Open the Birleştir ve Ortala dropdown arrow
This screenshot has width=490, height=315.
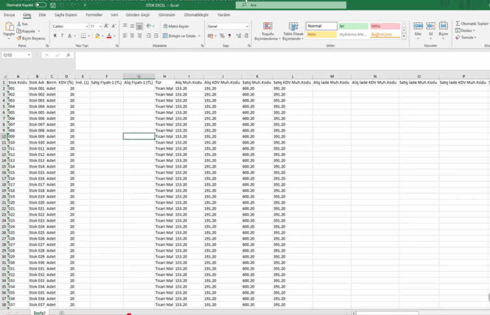click(200, 36)
